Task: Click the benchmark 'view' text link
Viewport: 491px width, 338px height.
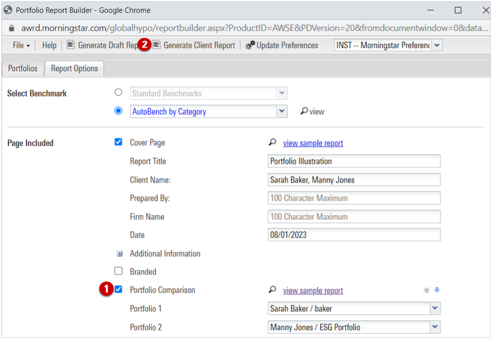Action: tap(317, 112)
